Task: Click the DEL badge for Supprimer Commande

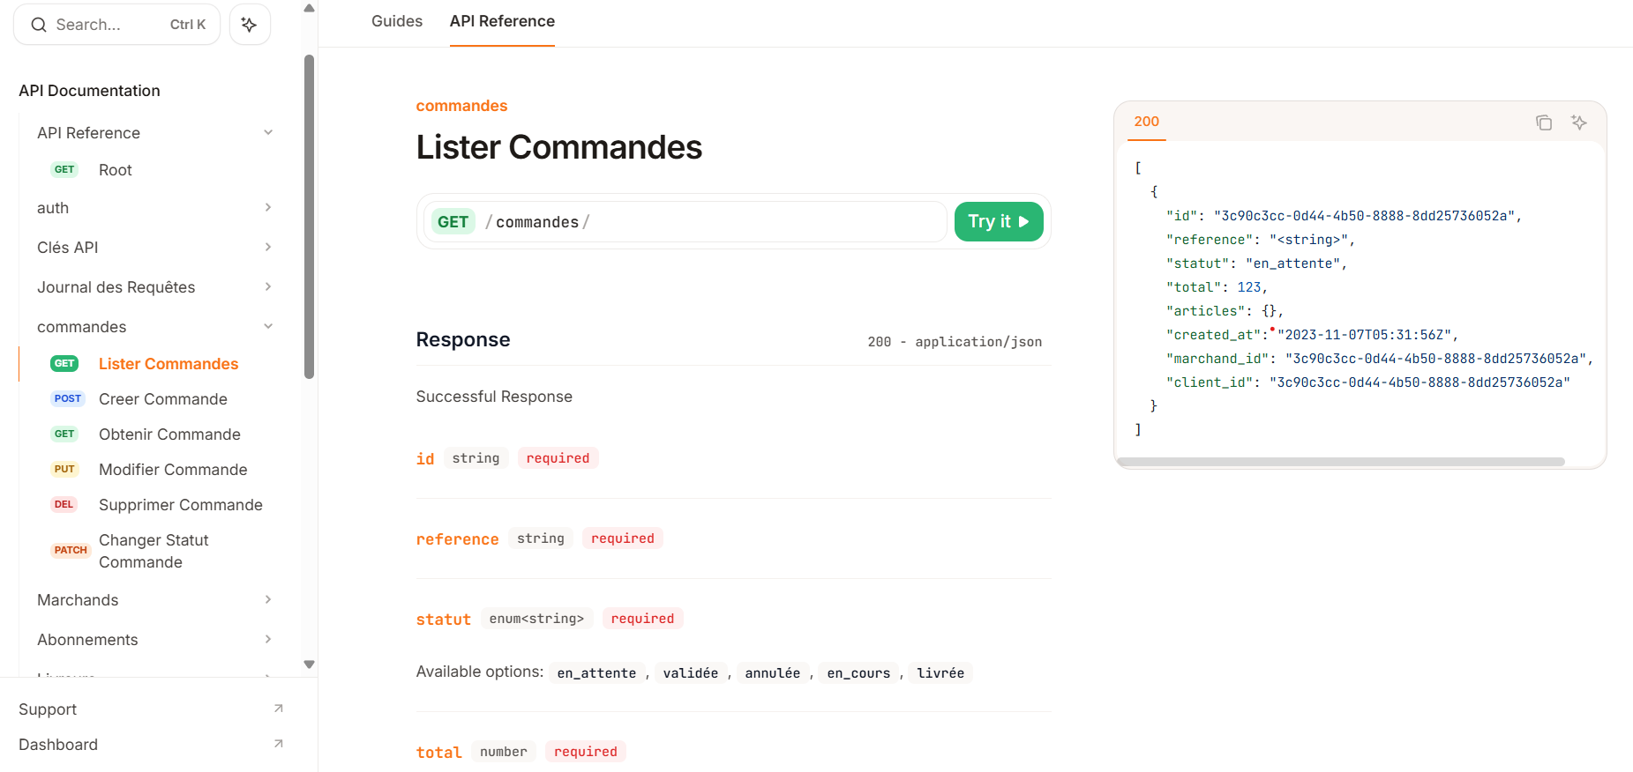Action: (x=64, y=504)
